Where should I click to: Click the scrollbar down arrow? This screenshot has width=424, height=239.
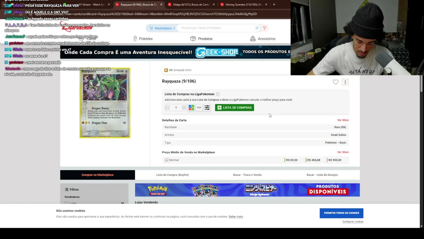(x=421, y=226)
